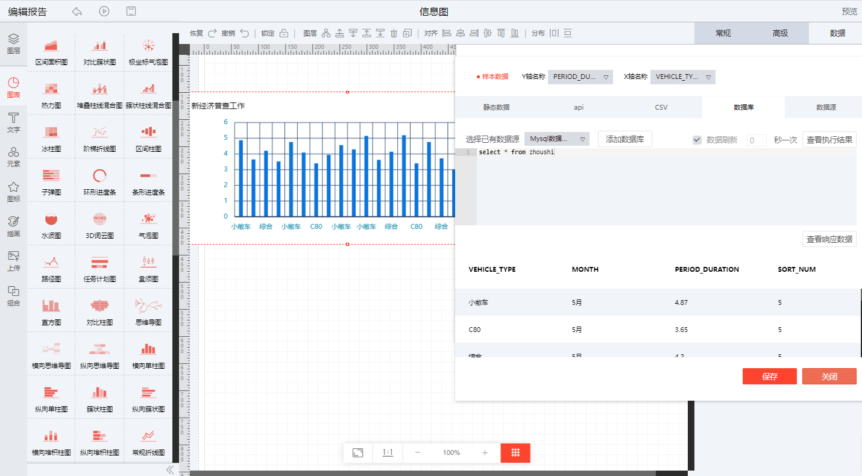The image size is (862, 476).
Task: Select the 静态数据 tab
Action: tap(496, 107)
